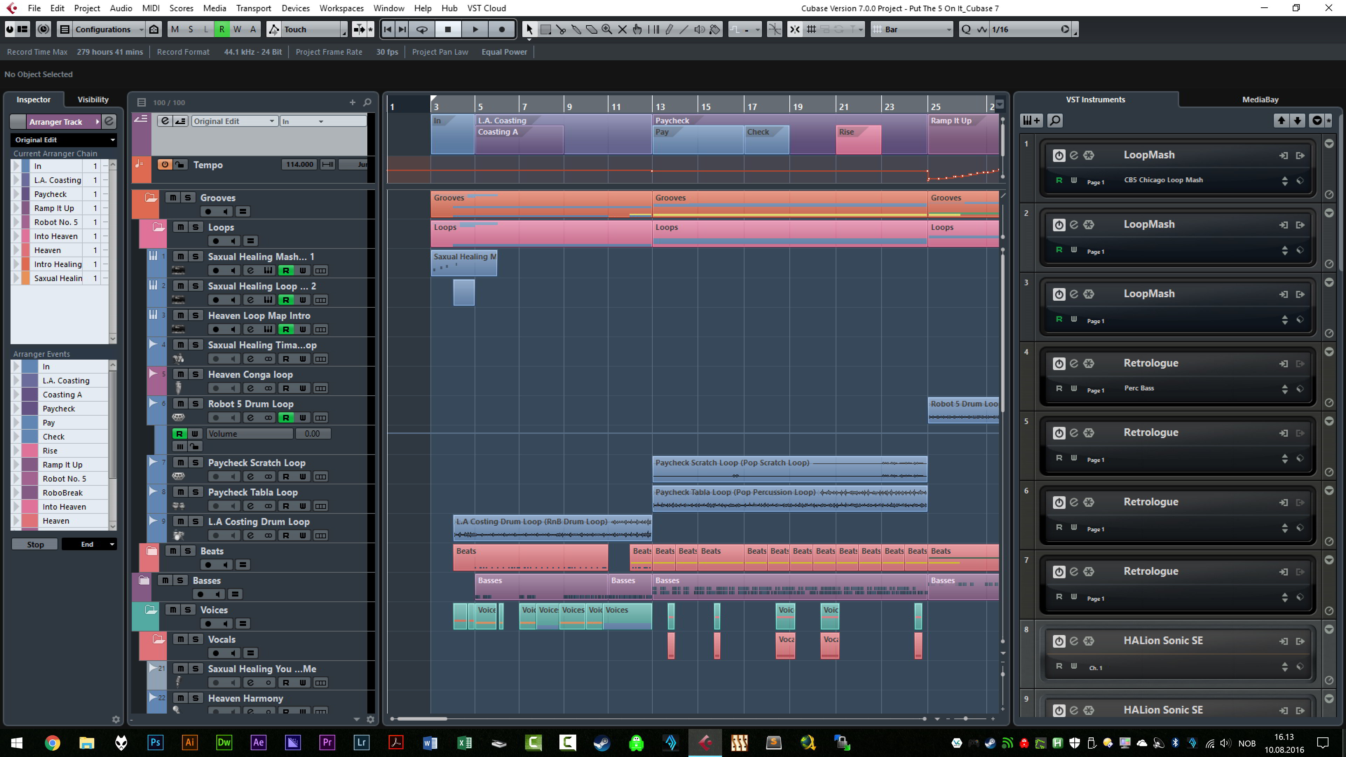
Task: Select the Color bucket tool
Action: click(715, 29)
